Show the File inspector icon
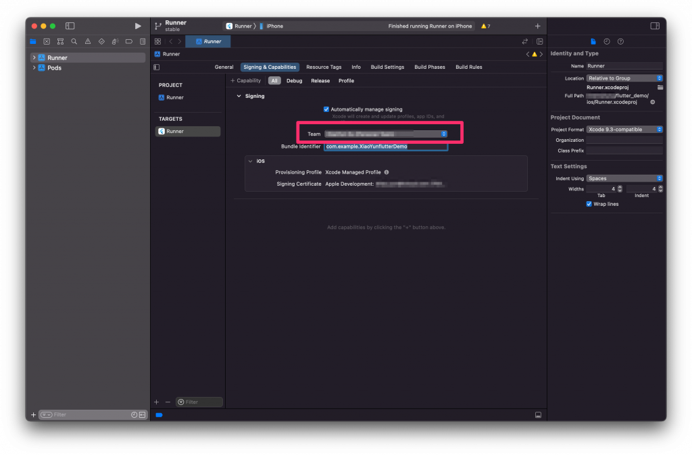 pos(593,41)
